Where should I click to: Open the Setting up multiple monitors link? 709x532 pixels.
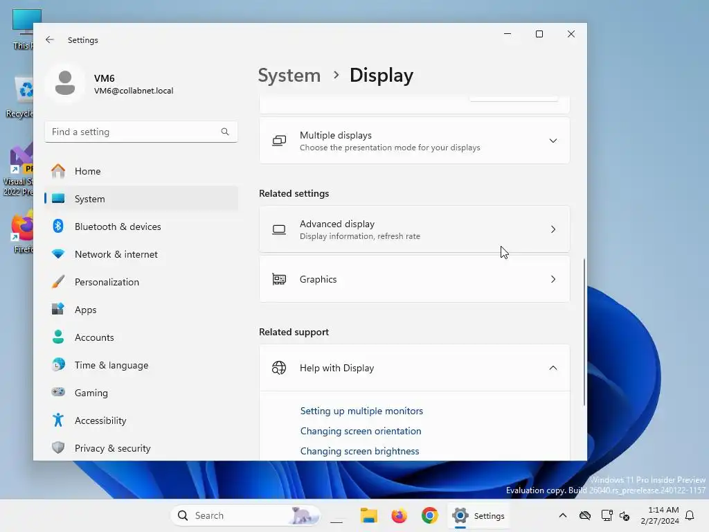pos(361,411)
